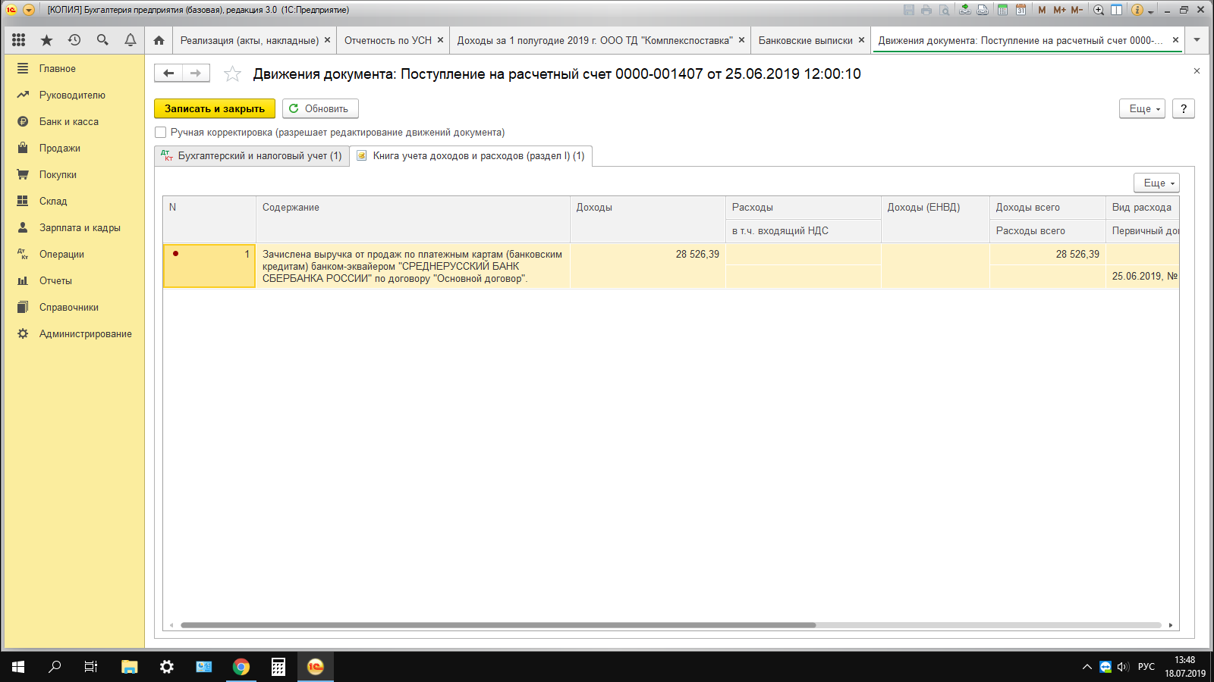
Task: Open the Главное section
Action: pos(58,68)
